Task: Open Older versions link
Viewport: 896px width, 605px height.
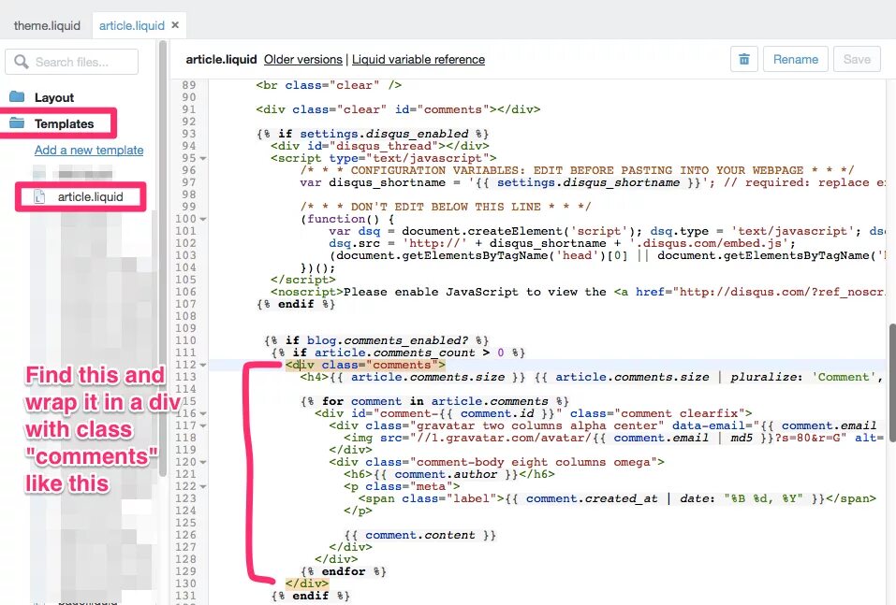Action: point(302,59)
